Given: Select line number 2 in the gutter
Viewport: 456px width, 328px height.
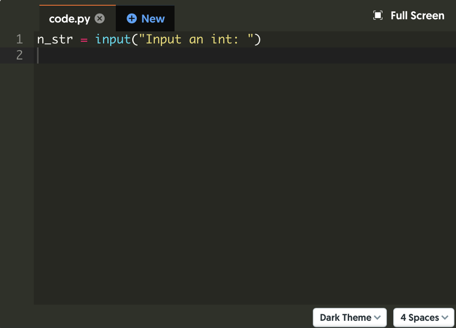Looking at the screenshot, I should (19, 56).
